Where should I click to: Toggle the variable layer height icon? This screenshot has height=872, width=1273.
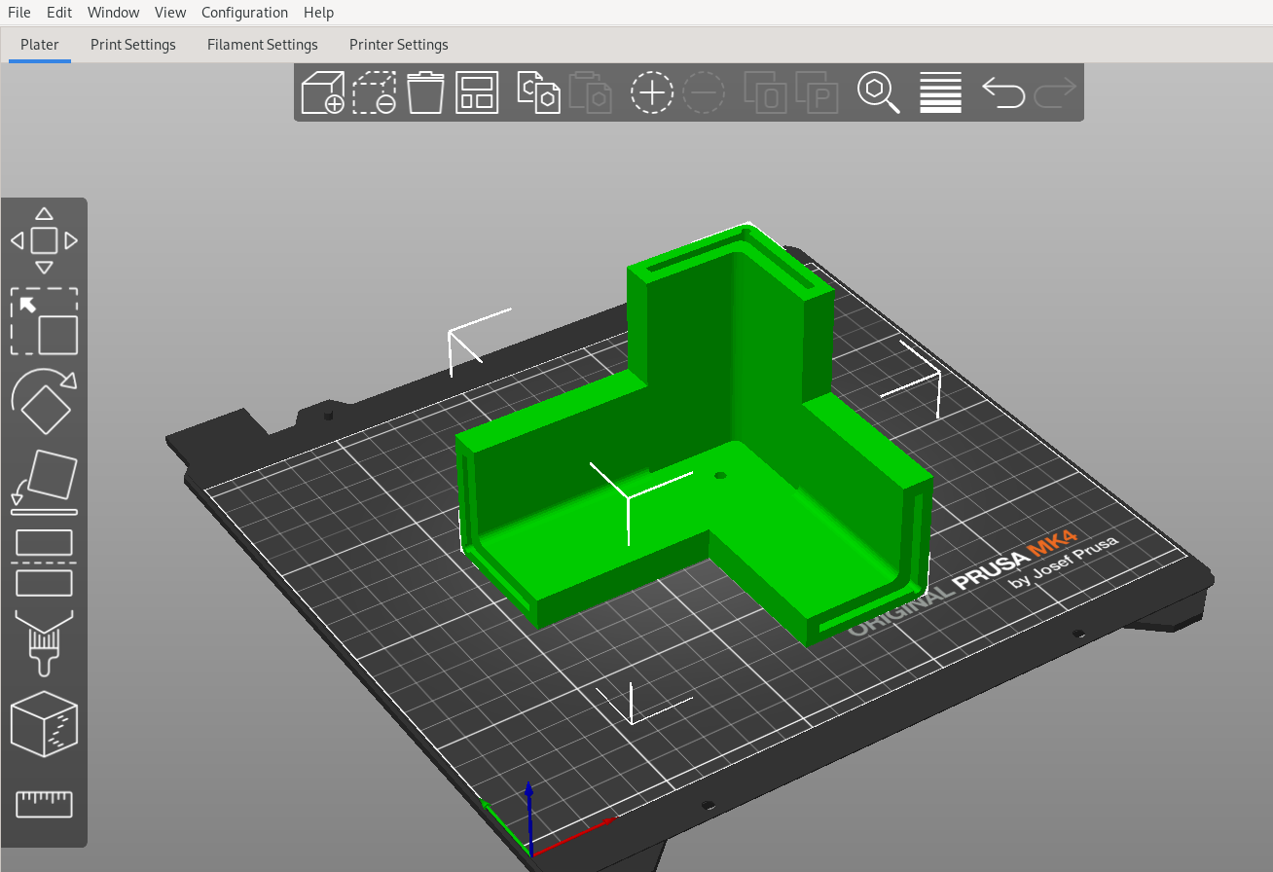[940, 92]
